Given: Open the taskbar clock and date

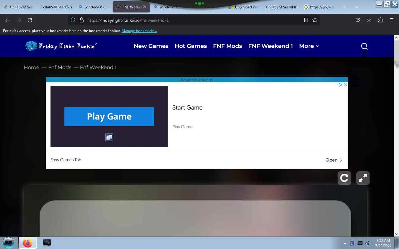Looking at the screenshot, I should pos(383,243).
